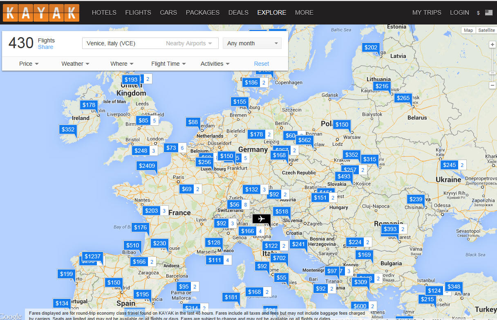This screenshot has height=320, width=497.
Task: Click the $199 fare marker in northwest Spain
Action: pyautogui.click(x=66, y=274)
